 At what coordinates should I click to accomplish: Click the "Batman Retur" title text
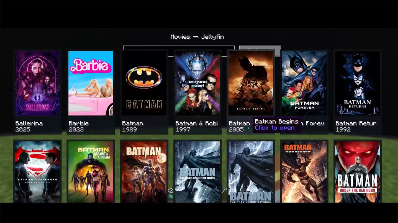click(356, 123)
